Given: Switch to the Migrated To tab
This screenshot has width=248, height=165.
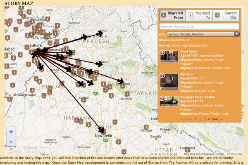Looking at the screenshot, I should (x=199, y=15).
